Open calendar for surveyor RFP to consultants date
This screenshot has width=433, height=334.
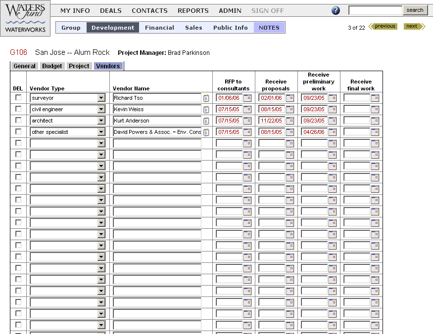tap(247, 98)
